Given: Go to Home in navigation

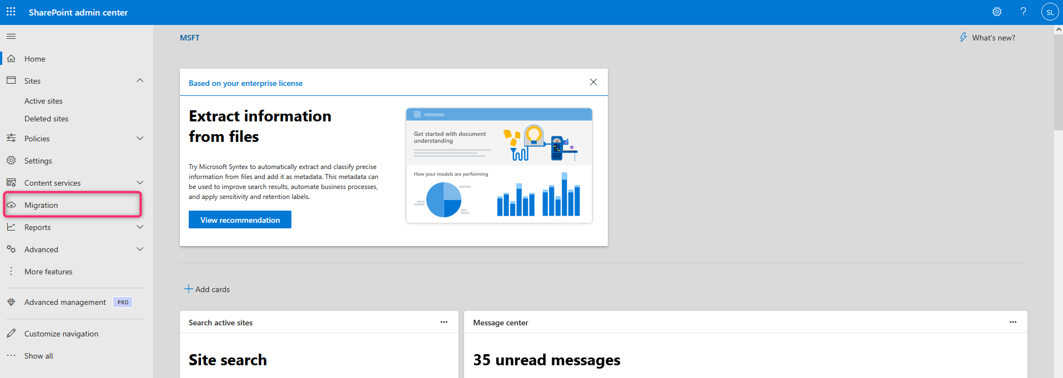Looking at the screenshot, I should [35, 59].
